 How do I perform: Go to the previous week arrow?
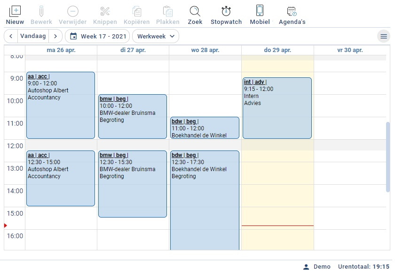pos(10,36)
